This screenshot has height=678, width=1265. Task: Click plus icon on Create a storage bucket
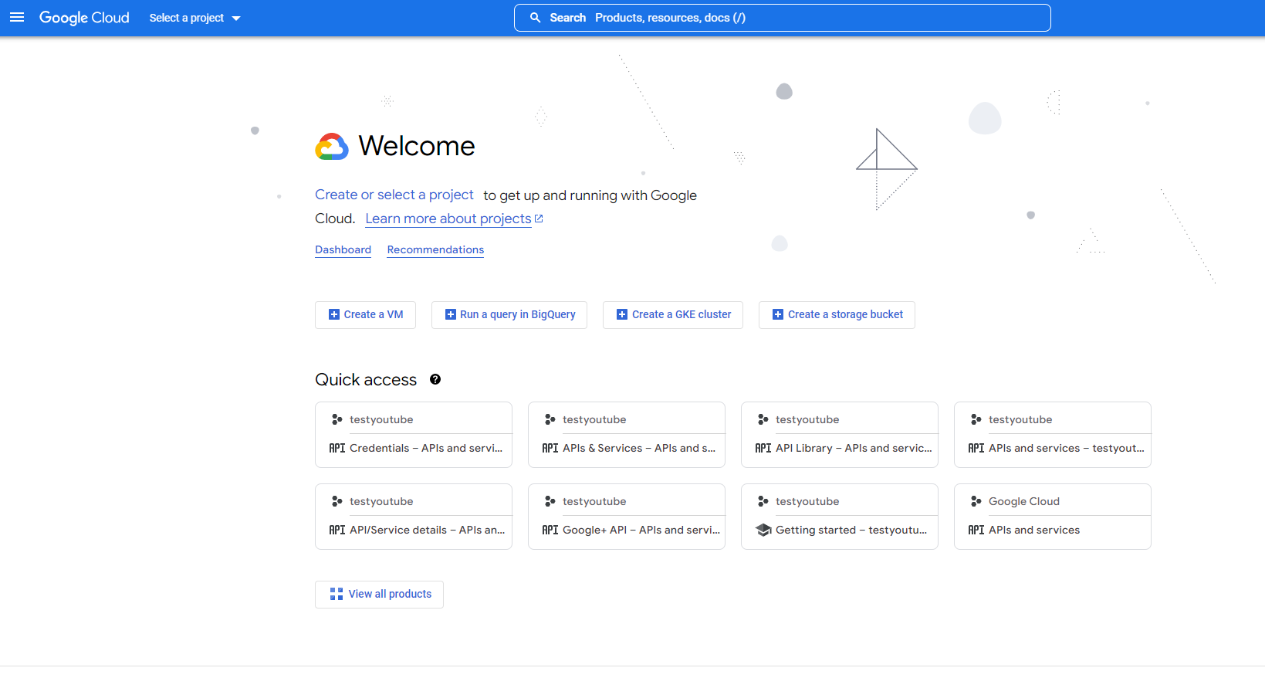[x=778, y=314]
